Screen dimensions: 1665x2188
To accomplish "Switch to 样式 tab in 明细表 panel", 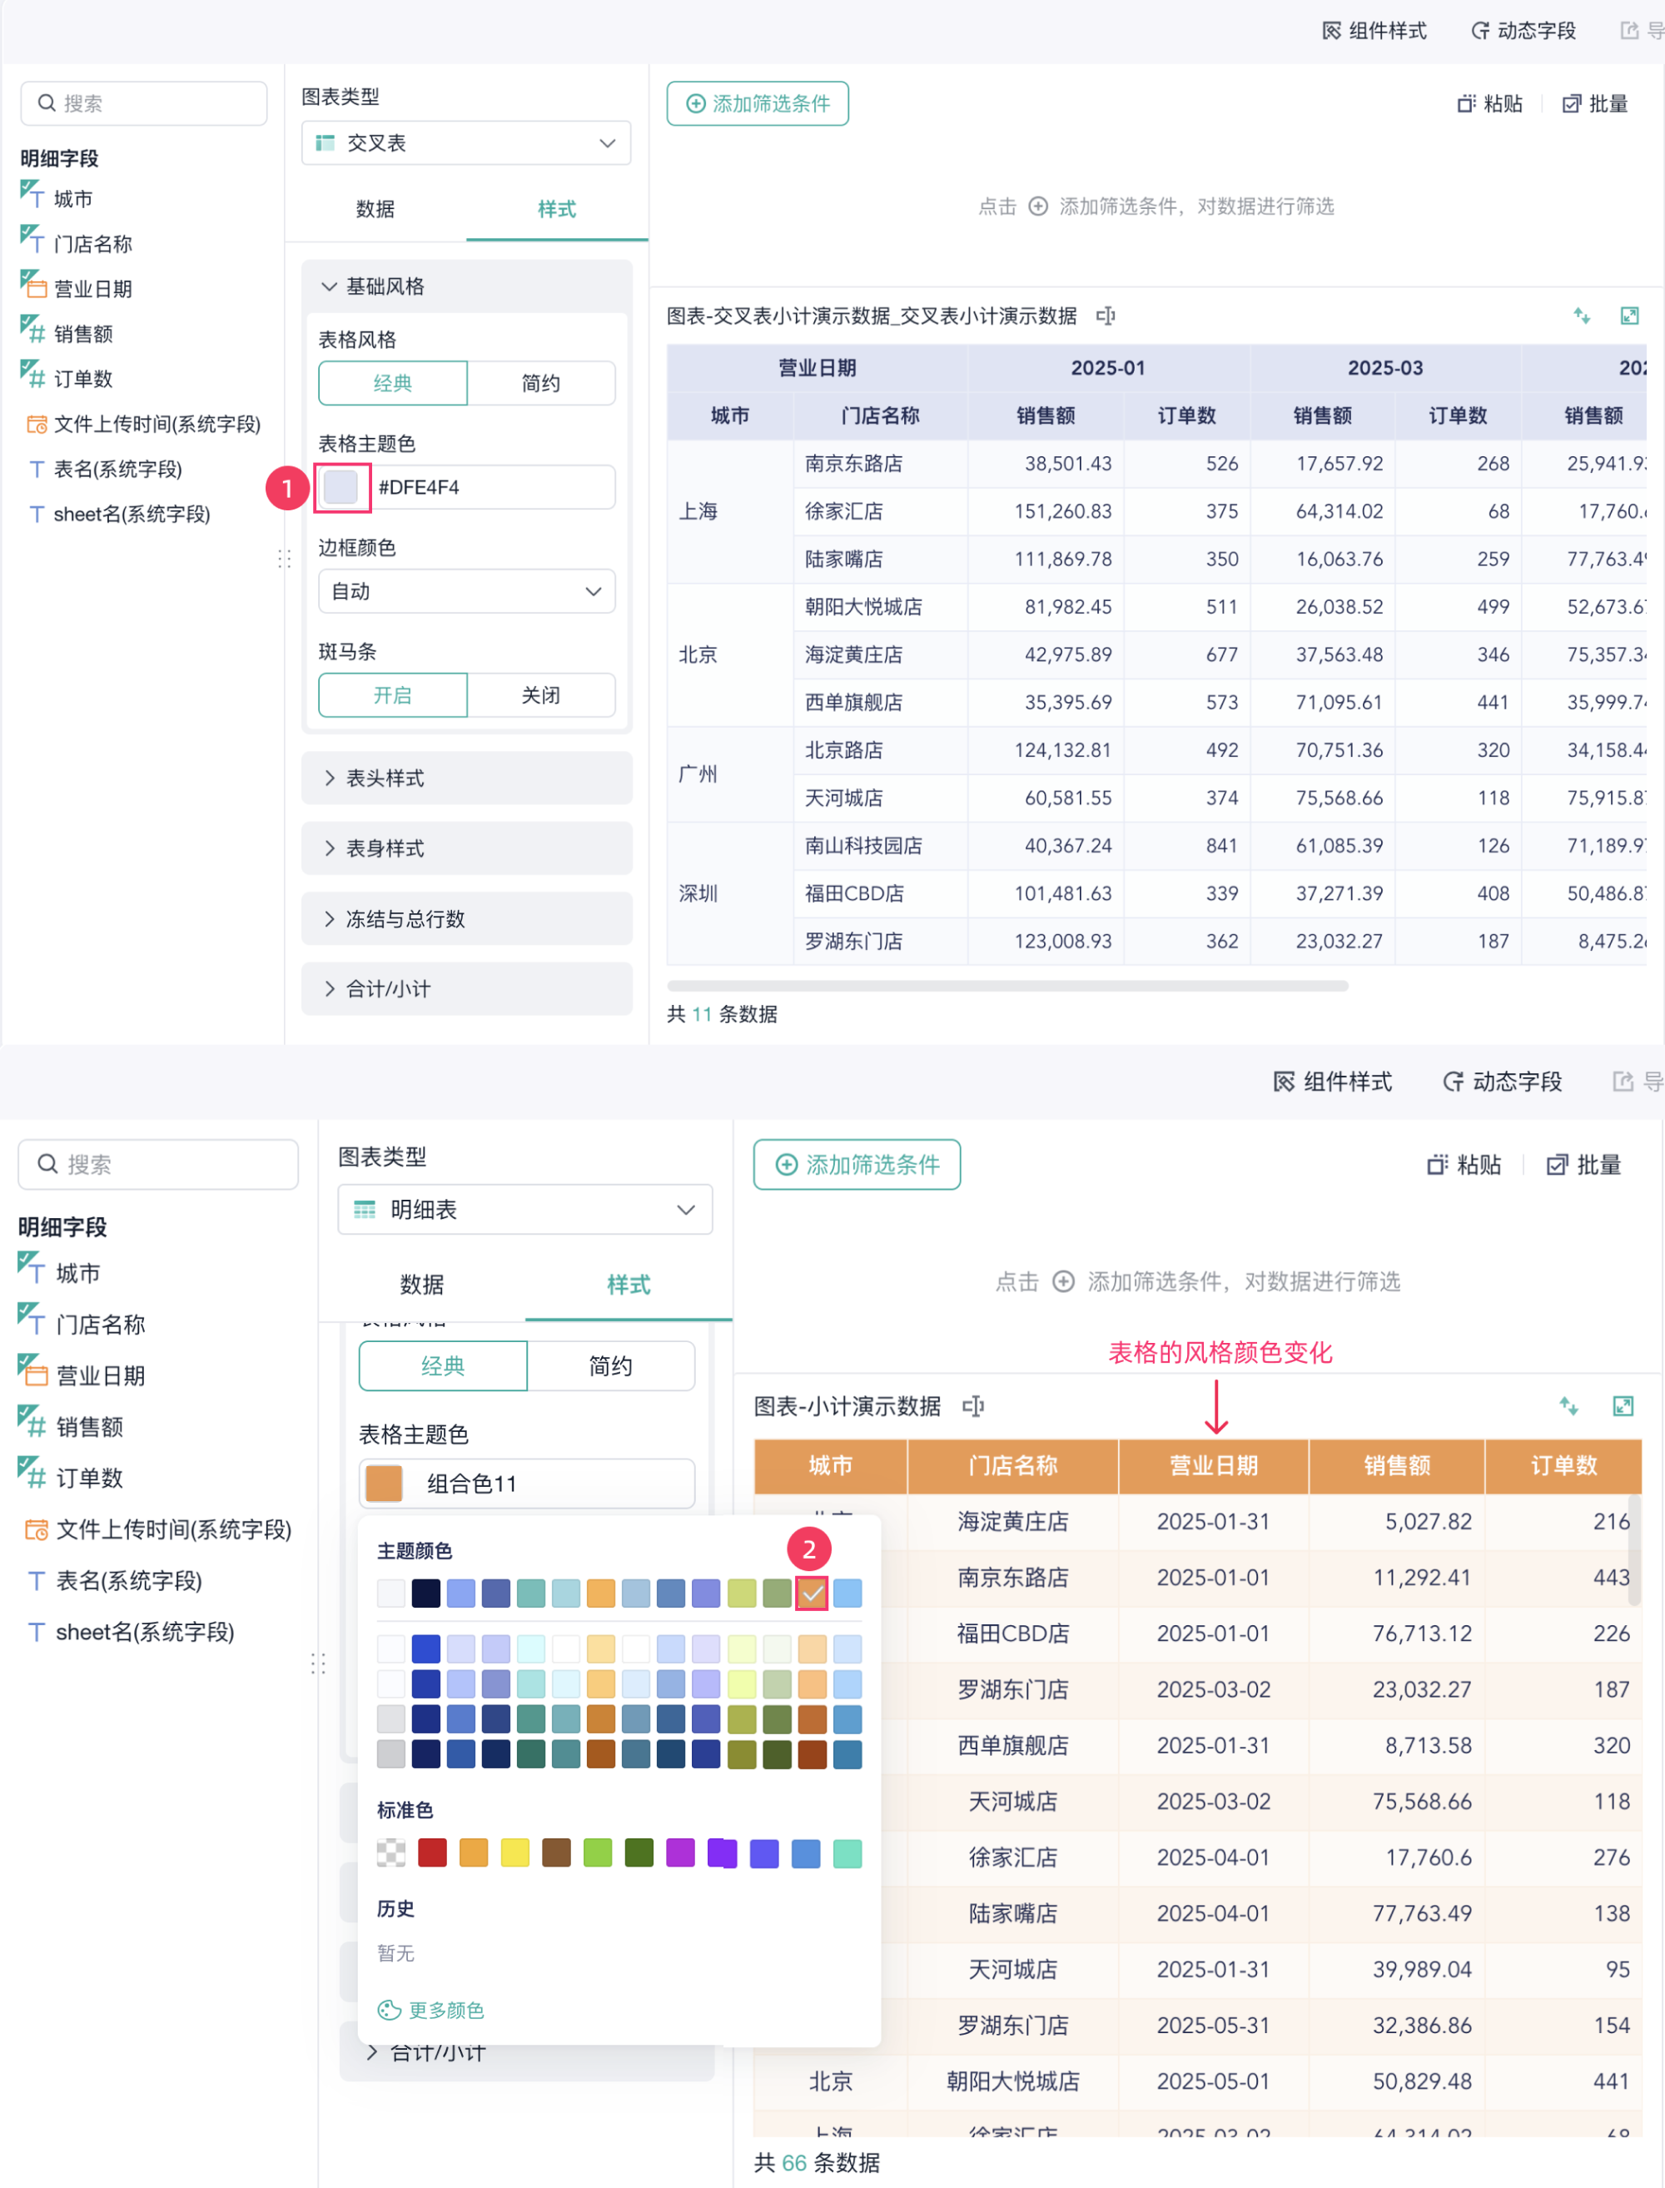I will click(629, 1285).
